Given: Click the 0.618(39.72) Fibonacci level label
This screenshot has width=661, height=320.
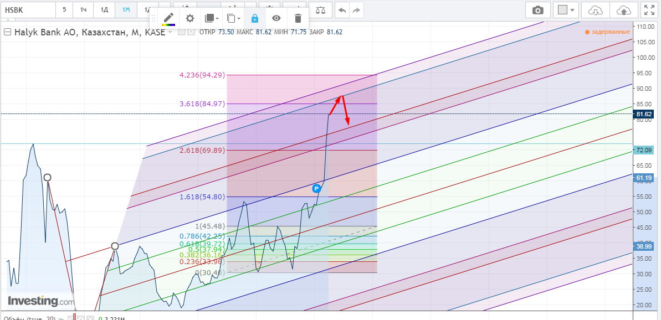Looking at the screenshot, I should [x=202, y=244].
